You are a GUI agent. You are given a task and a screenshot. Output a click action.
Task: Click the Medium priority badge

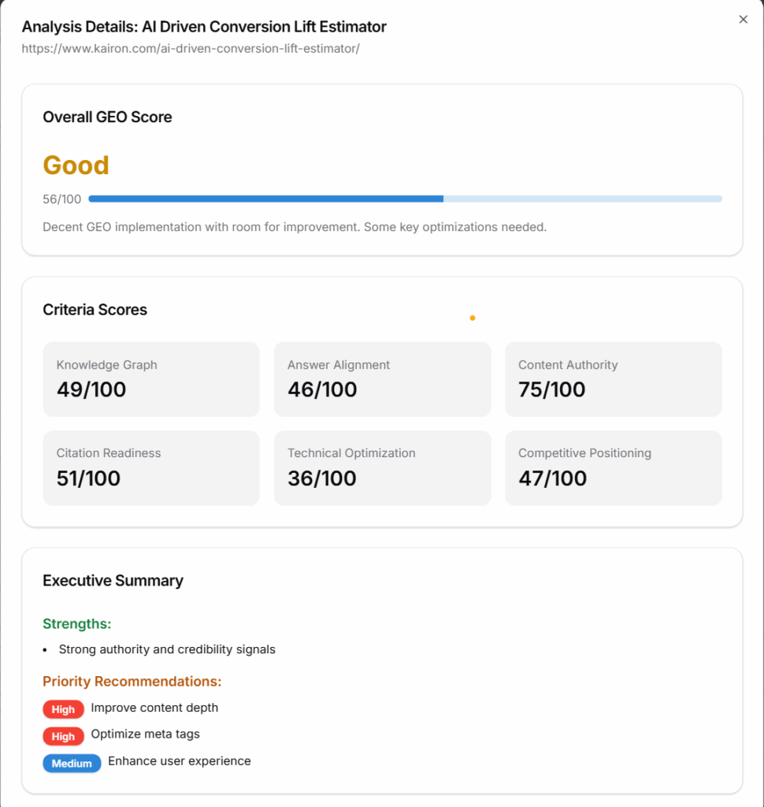[x=72, y=763]
